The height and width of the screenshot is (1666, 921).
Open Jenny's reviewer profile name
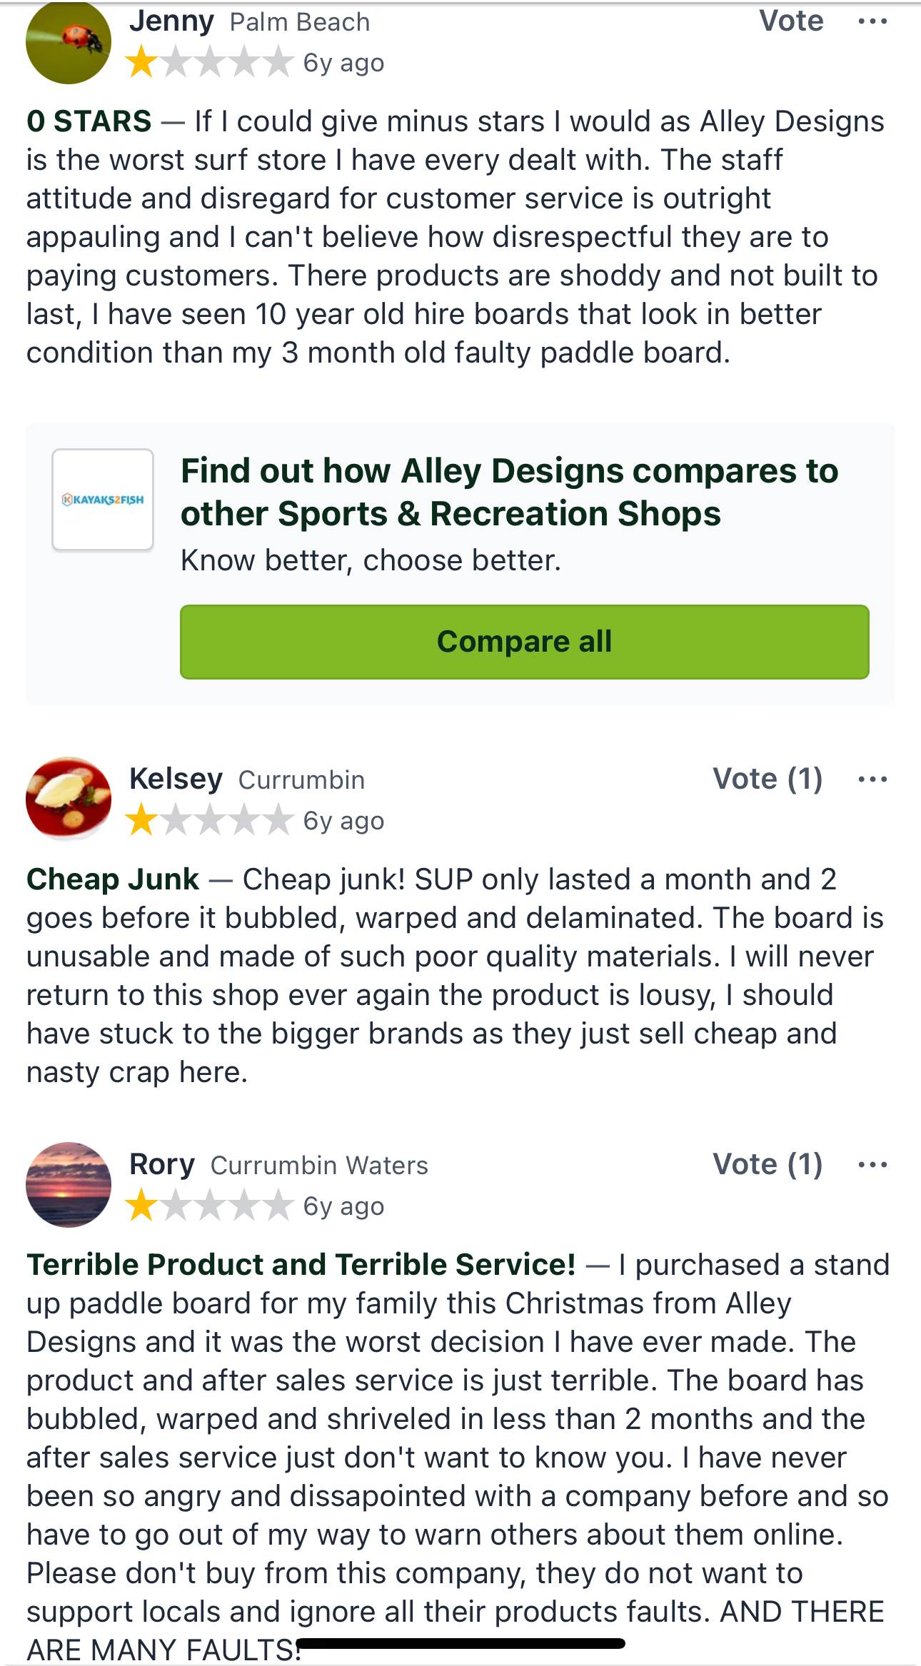[171, 21]
